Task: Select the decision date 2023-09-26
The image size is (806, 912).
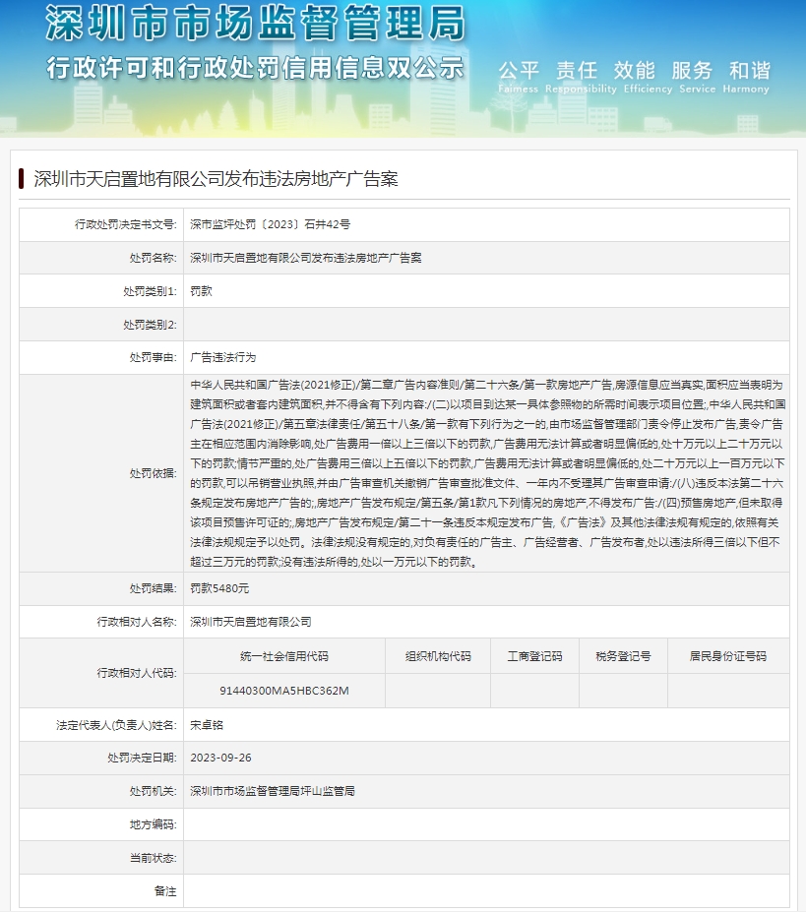Action: [x=220, y=758]
